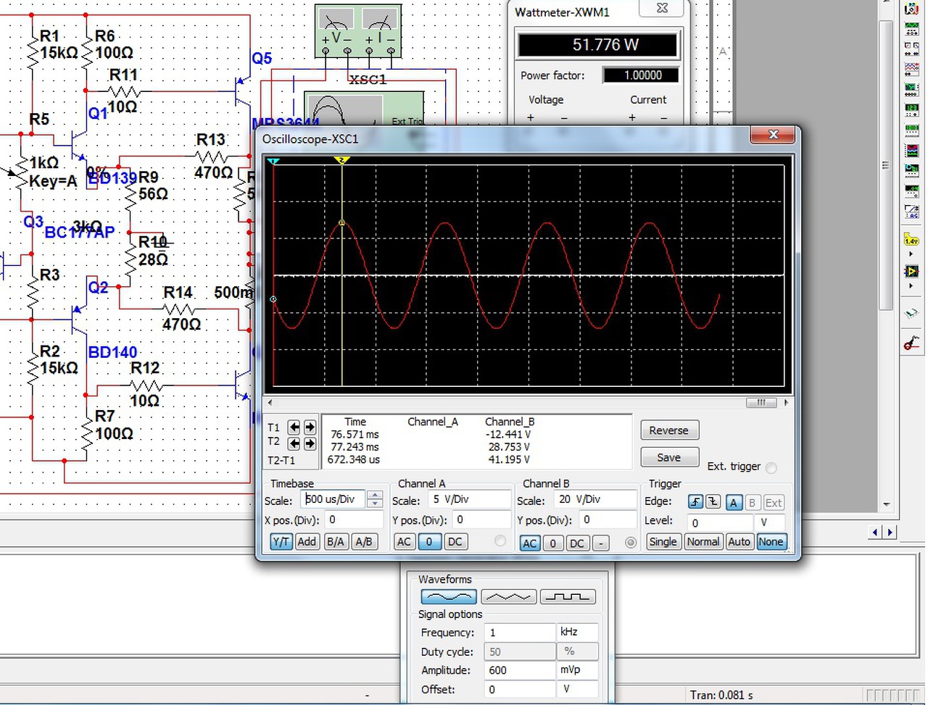928x705 pixels.
Task: Select sine waveform in function generator
Action: pos(449,597)
